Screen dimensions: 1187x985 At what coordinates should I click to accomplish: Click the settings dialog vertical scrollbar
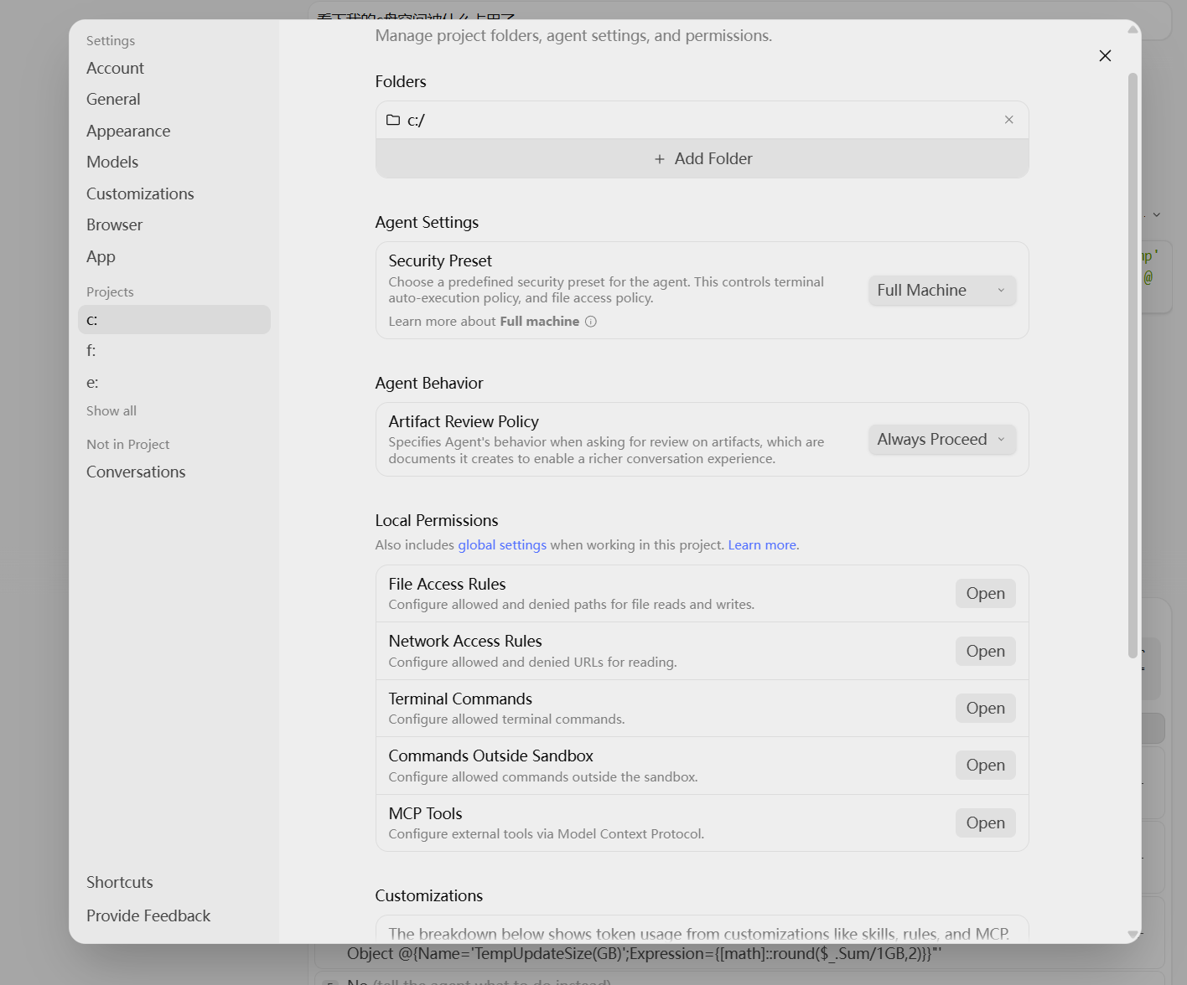click(x=1133, y=365)
